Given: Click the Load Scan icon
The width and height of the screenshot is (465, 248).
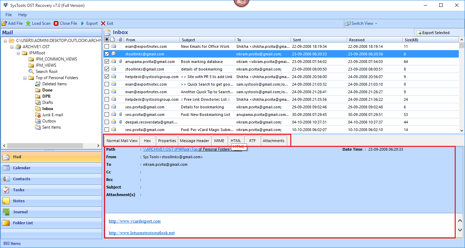Looking at the screenshot, I should point(28,23).
